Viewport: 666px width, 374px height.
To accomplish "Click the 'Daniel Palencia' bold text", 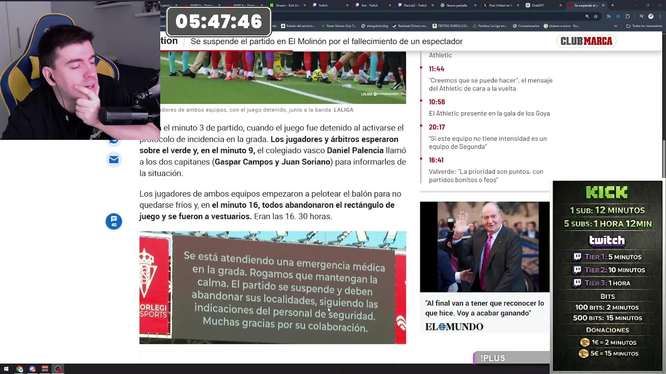I will (x=355, y=151).
